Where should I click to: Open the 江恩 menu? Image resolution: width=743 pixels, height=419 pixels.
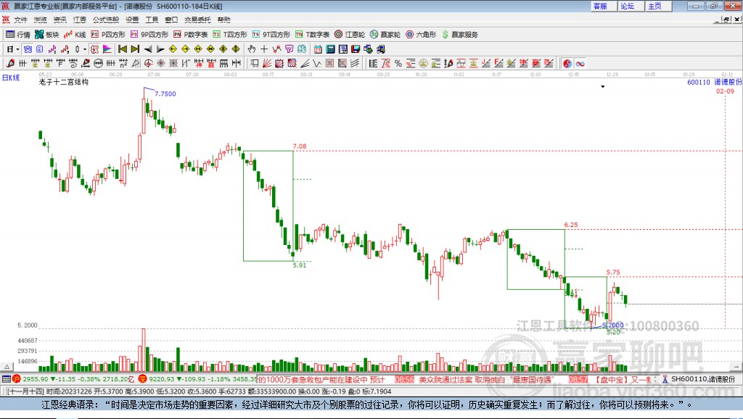coord(80,20)
